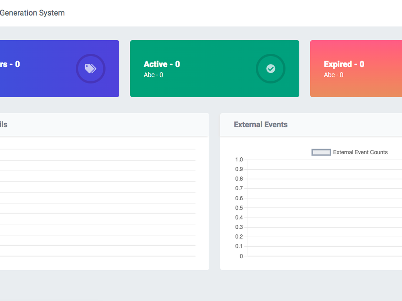Click the 0 baseline axis label
This screenshot has width=402, height=301.
point(241,256)
